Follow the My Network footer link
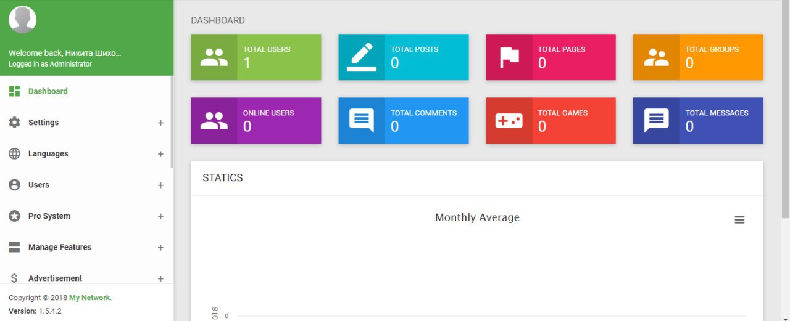 pyautogui.click(x=89, y=298)
